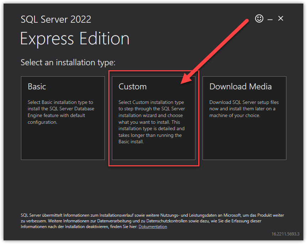Click the smiley feedback icon
Viewport: 307px width, 244px height.
[259, 18]
